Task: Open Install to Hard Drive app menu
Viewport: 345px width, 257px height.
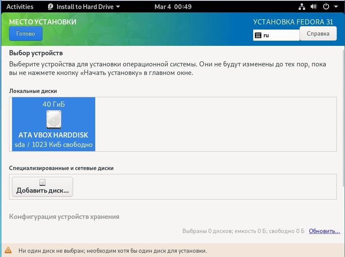Action: click(x=84, y=6)
